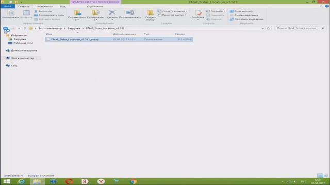Click the РУС language indicator
This screenshot has width=330, height=185.
coord(304,181)
